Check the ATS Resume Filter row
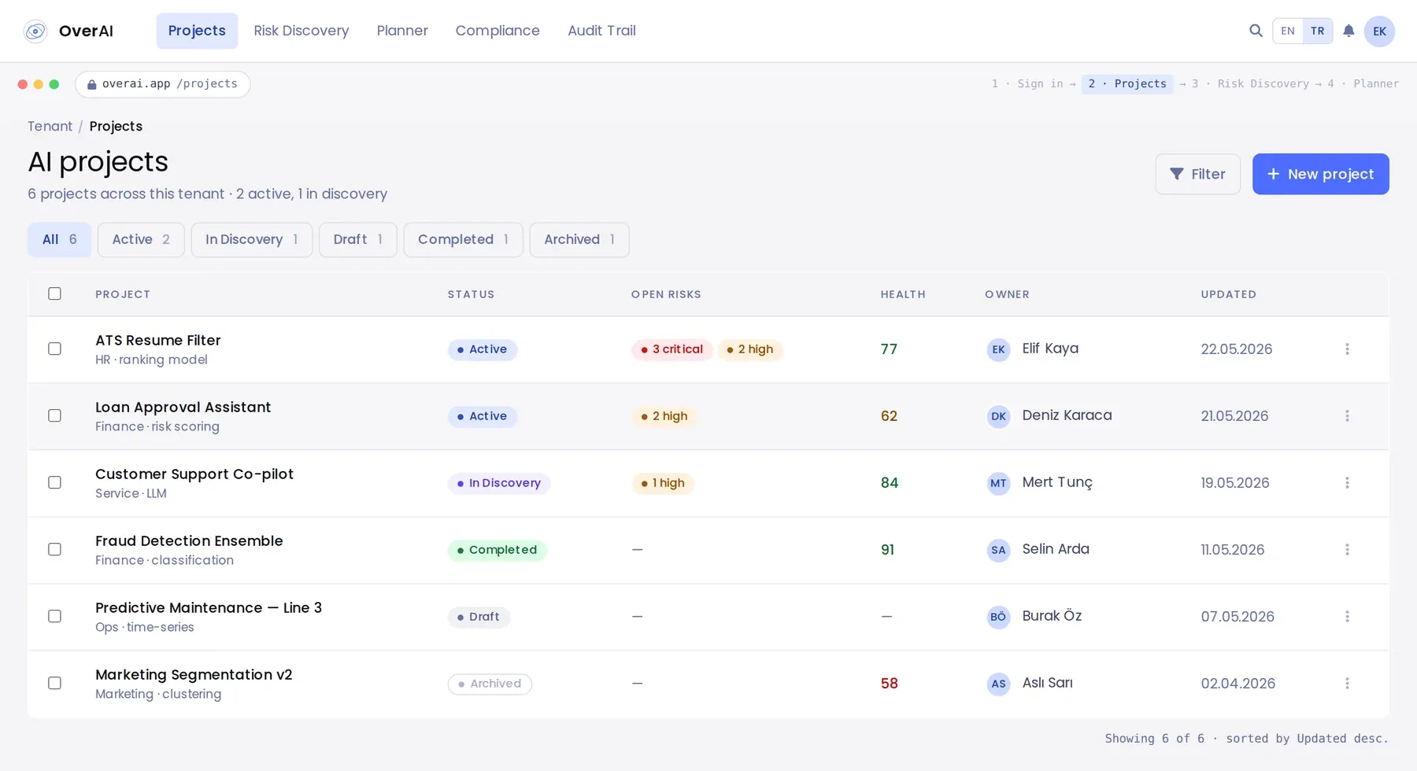The image size is (1417, 771). 54,349
